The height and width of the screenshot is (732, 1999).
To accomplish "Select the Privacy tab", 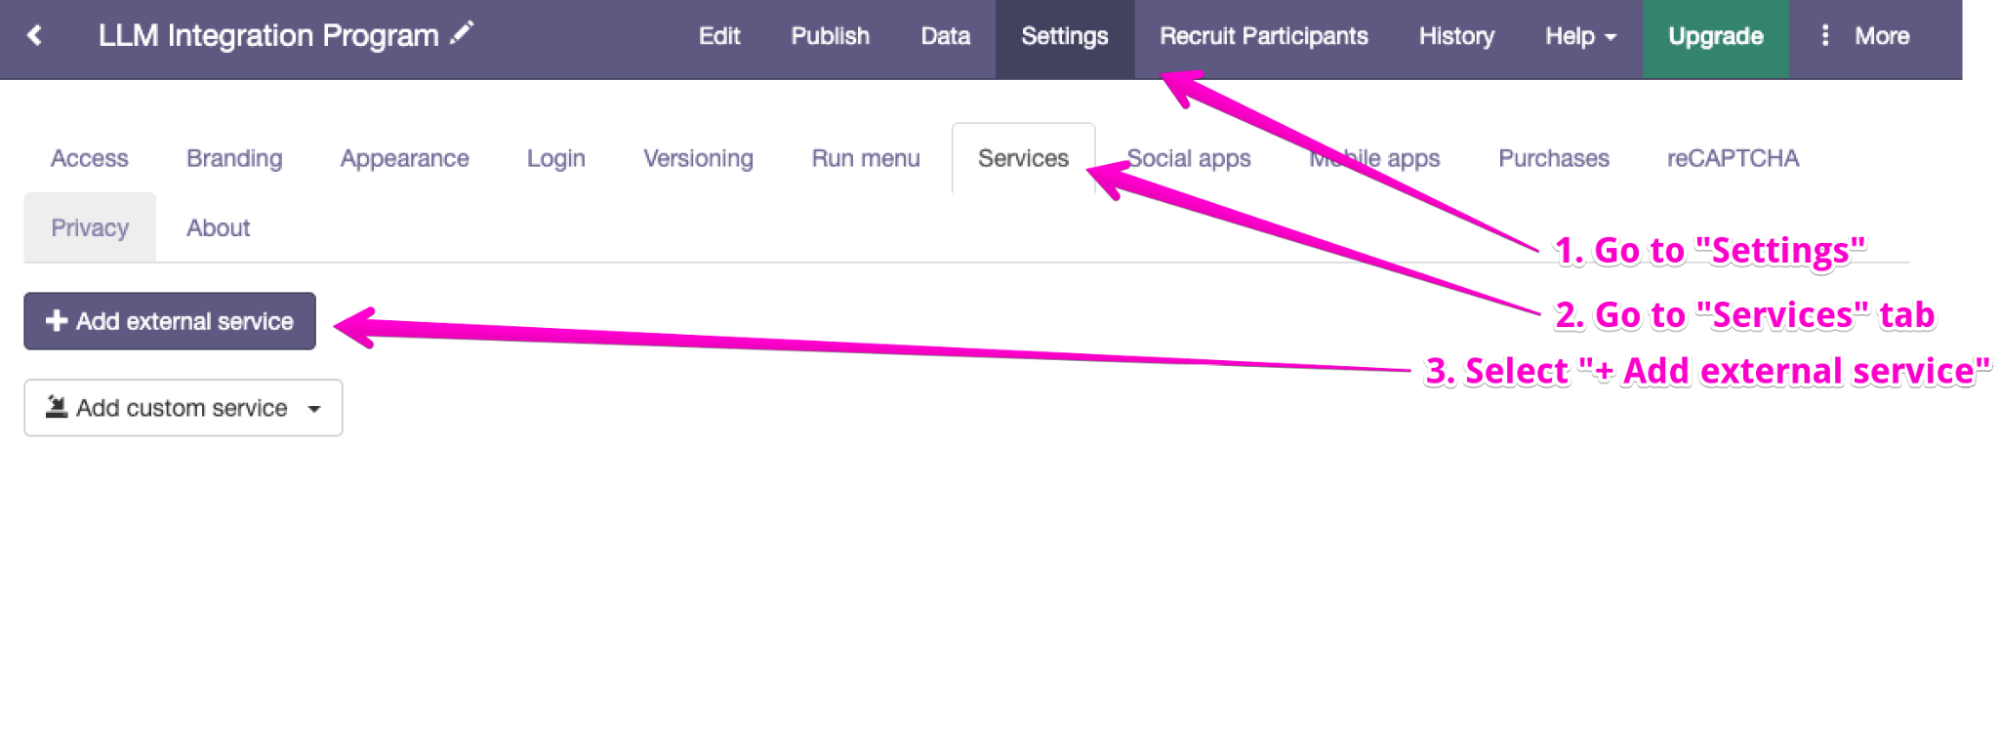I will (x=90, y=227).
